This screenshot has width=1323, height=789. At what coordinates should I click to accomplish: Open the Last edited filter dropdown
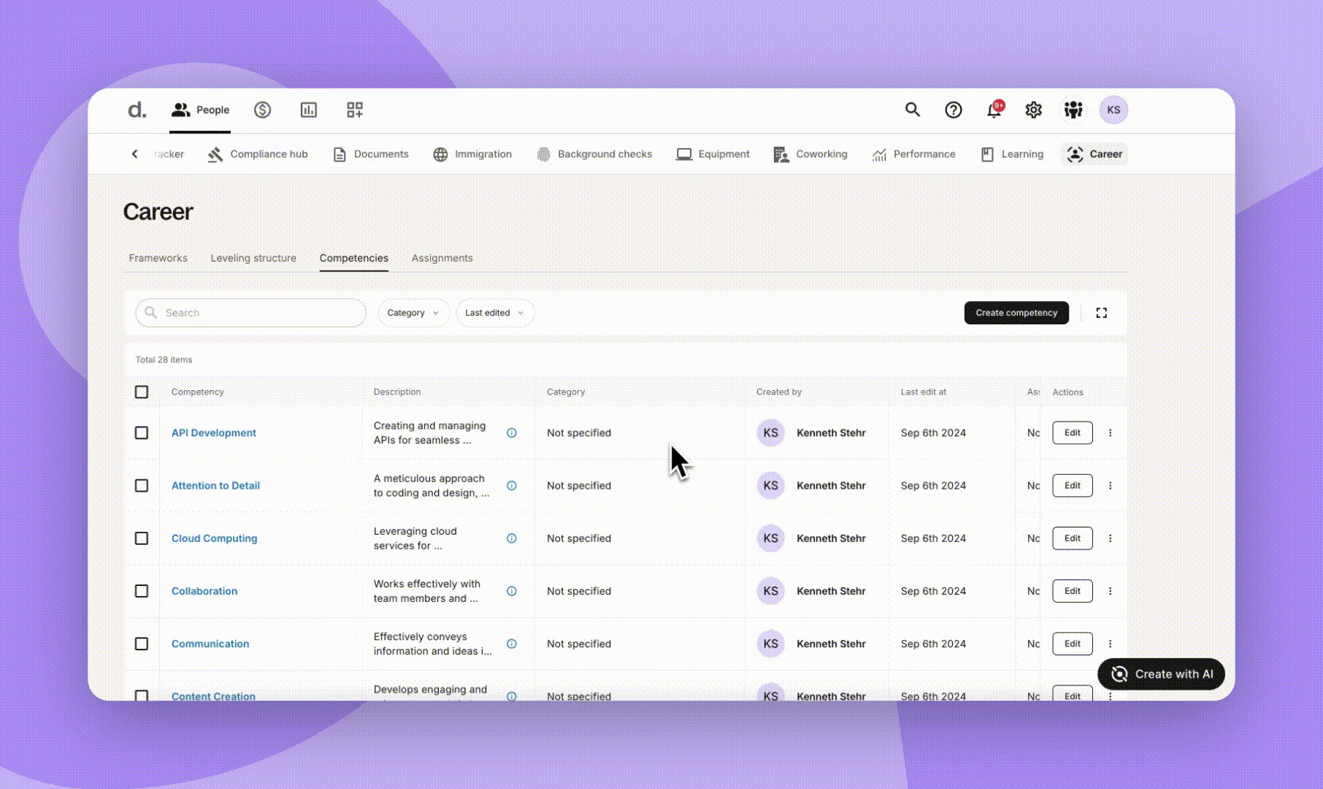[495, 313]
